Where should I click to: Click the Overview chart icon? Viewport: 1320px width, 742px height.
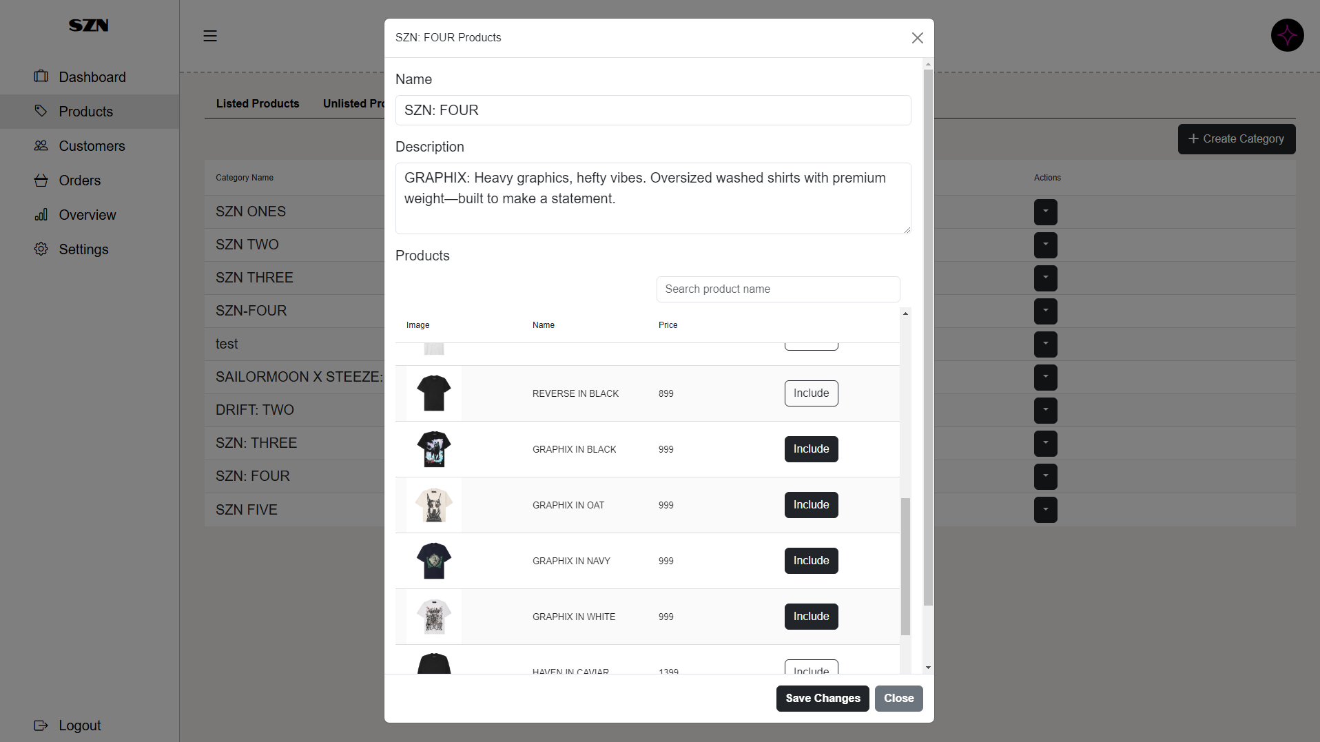point(41,214)
